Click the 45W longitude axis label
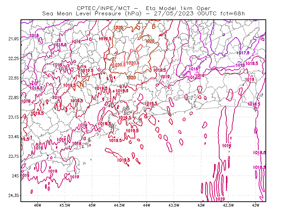287x221 pixels. 92,205
